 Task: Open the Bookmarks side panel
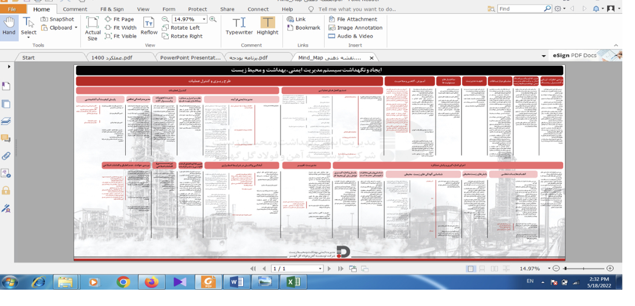6,86
